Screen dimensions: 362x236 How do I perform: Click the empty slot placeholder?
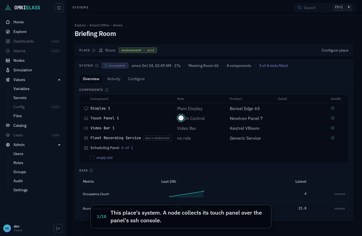[x=101, y=158]
